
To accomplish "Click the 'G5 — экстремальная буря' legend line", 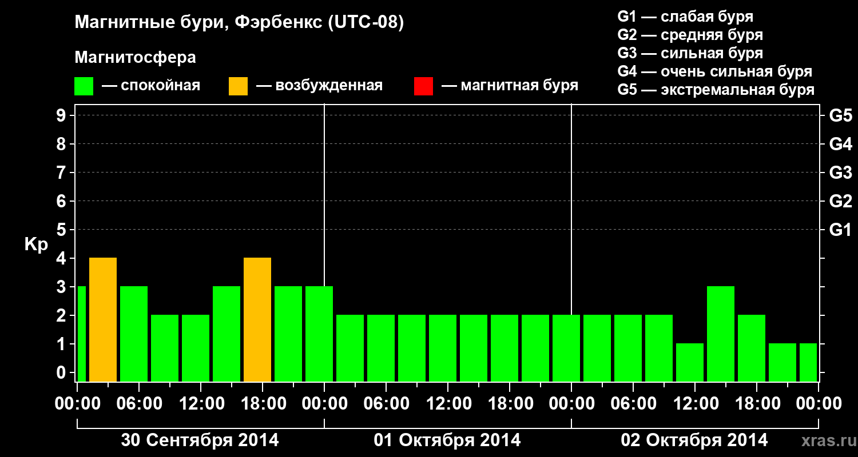I will pyautogui.click(x=716, y=90).
